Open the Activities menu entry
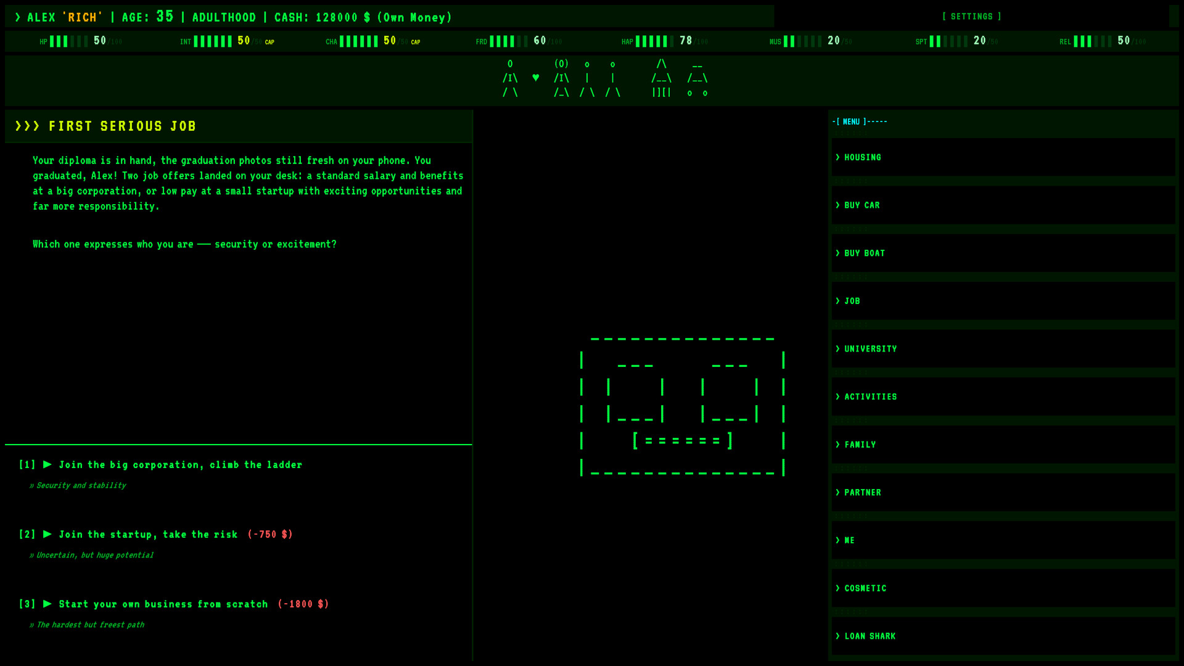 pos(1003,397)
